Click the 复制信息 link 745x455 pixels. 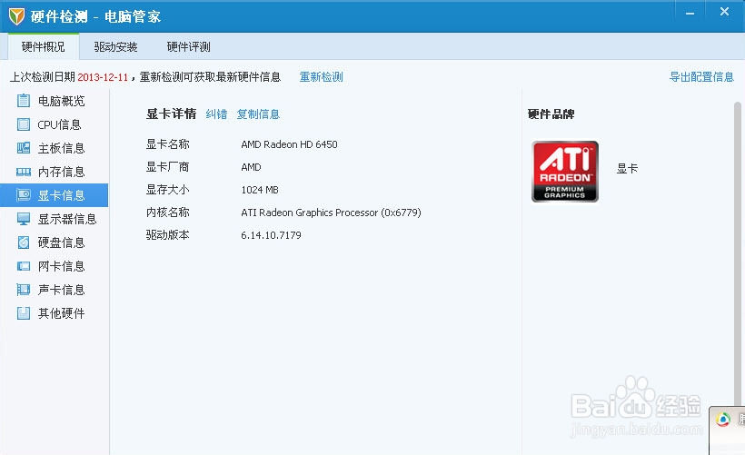[x=258, y=114]
